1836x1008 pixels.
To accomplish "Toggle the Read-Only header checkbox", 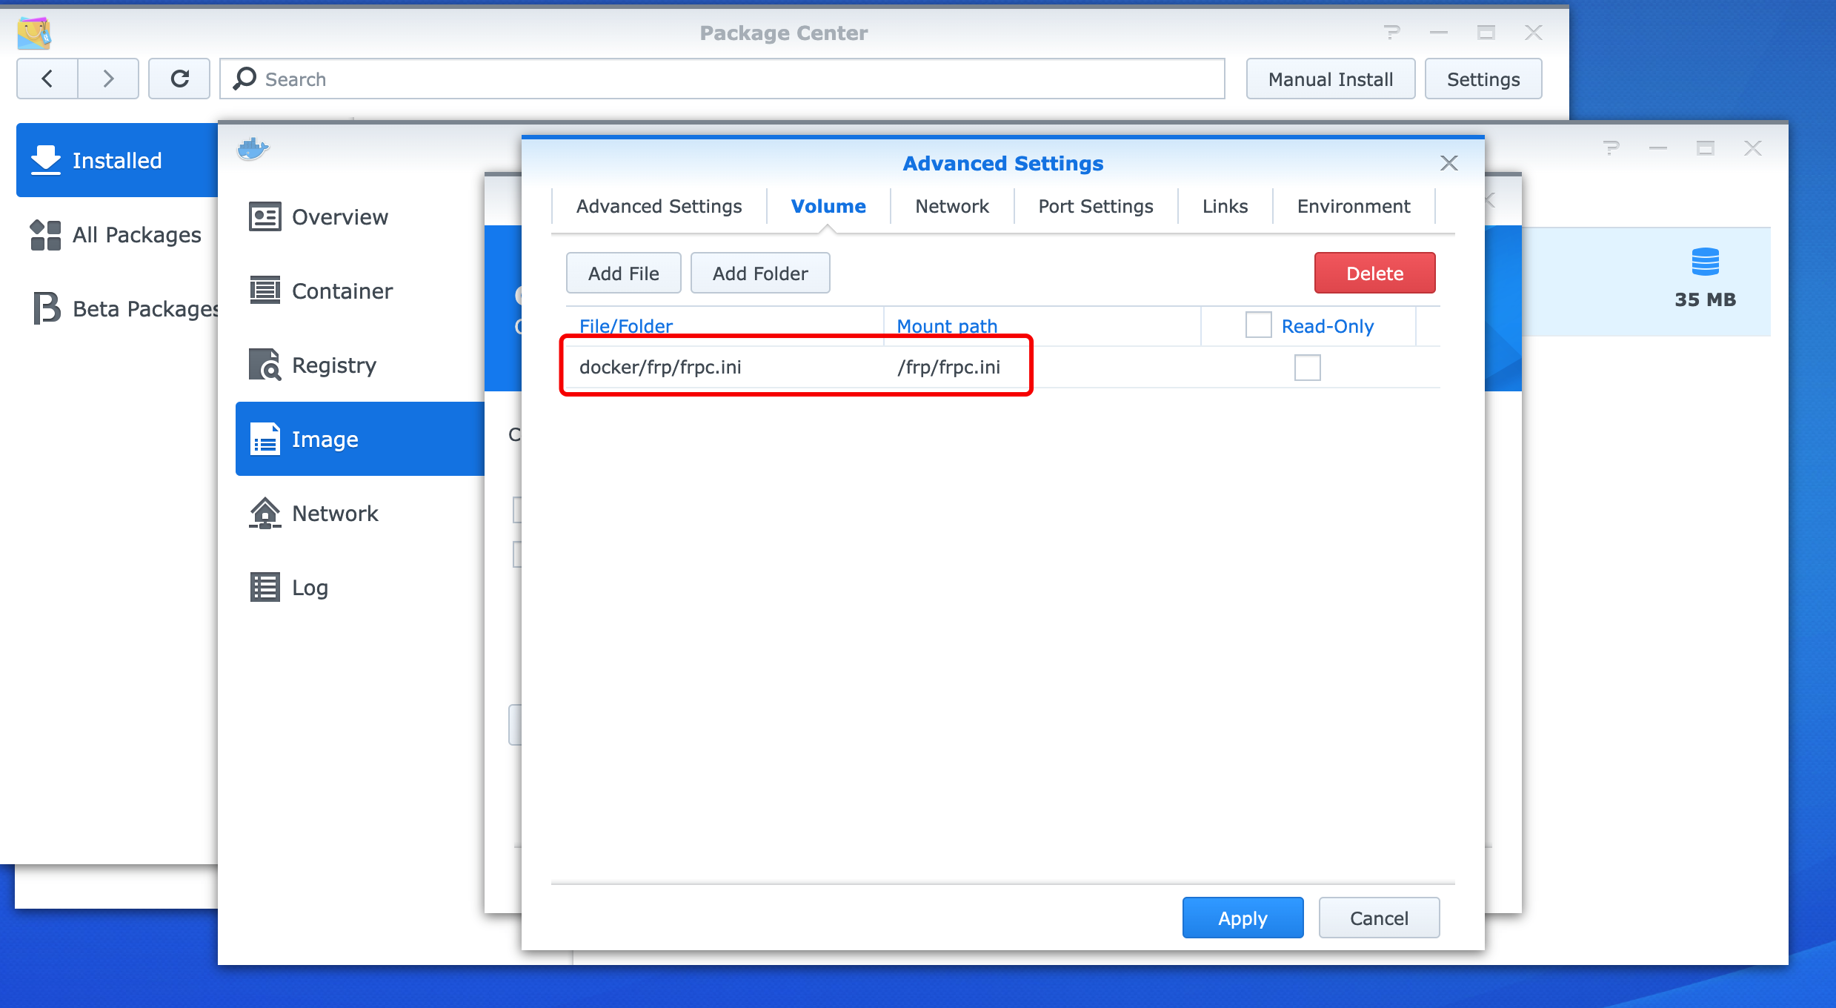I will point(1258,325).
